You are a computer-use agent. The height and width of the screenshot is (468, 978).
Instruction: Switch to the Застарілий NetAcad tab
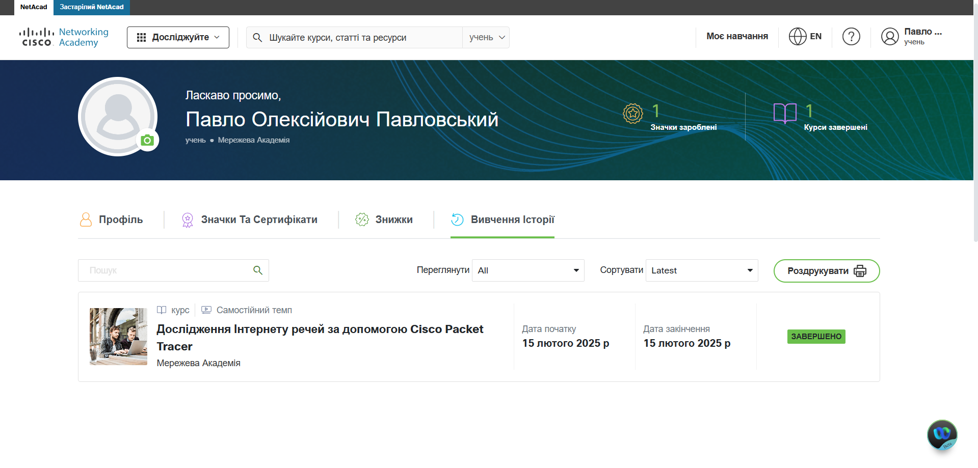(92, 7)
